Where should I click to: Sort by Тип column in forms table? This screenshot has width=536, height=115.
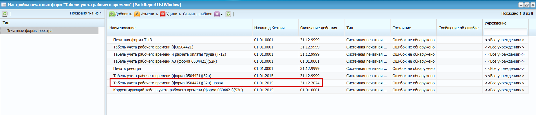pos(367,28)
